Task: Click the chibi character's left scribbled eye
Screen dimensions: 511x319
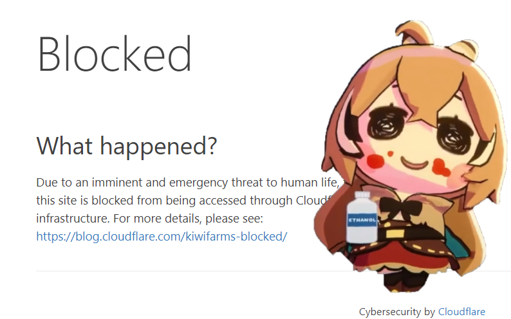Action: 386,125
